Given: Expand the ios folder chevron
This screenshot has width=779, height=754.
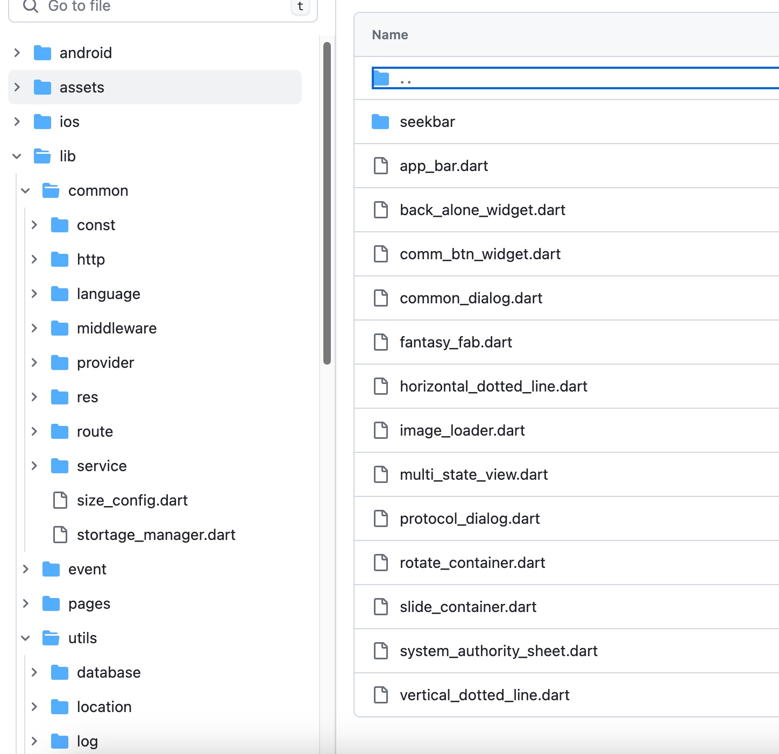Looking at the screenshot, I should (17, 122).
